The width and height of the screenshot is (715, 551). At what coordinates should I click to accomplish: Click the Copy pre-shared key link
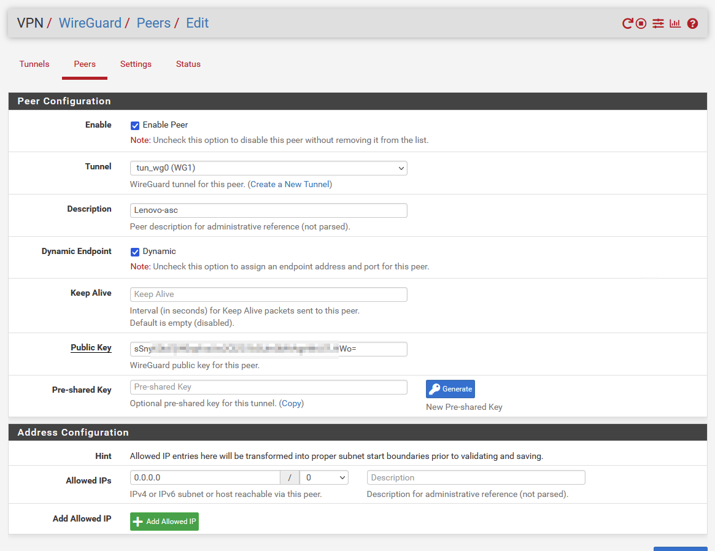click(x=292, y=404)
